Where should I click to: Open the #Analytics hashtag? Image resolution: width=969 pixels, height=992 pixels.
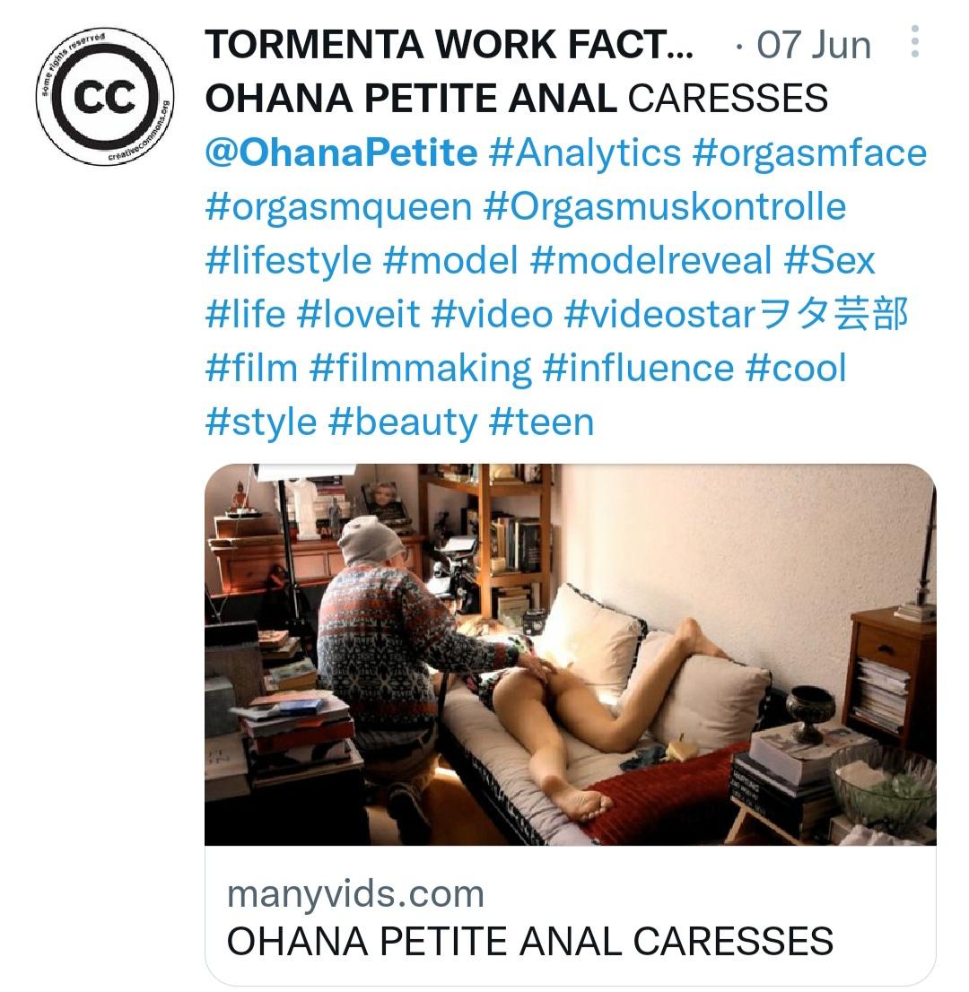tap(584, 153)
